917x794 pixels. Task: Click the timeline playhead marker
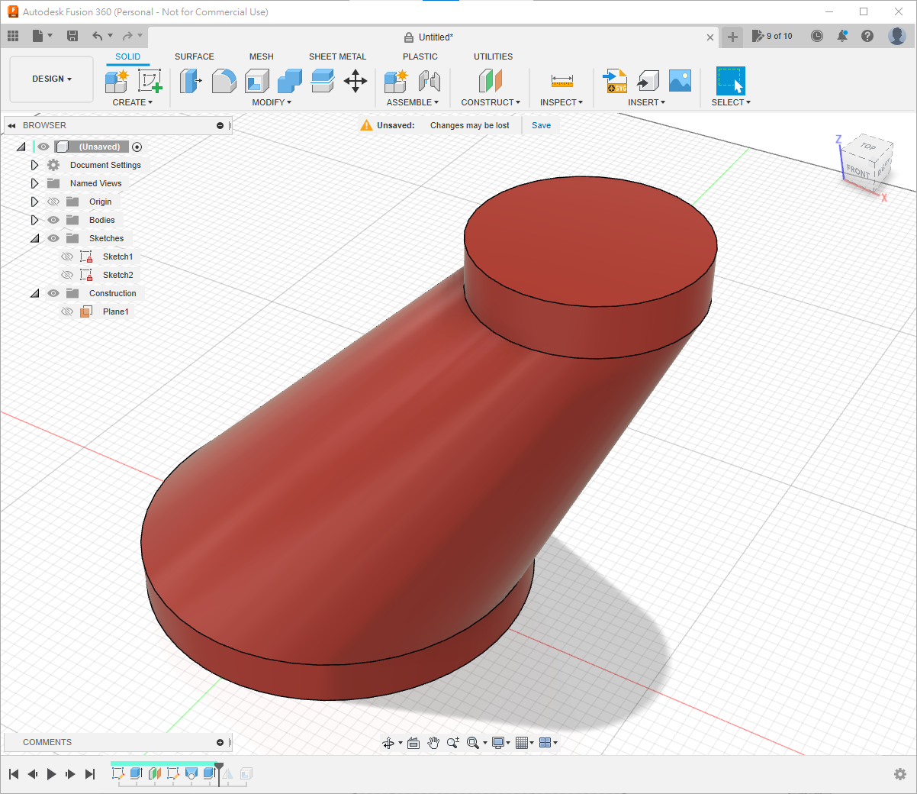(x=219, y=767)
